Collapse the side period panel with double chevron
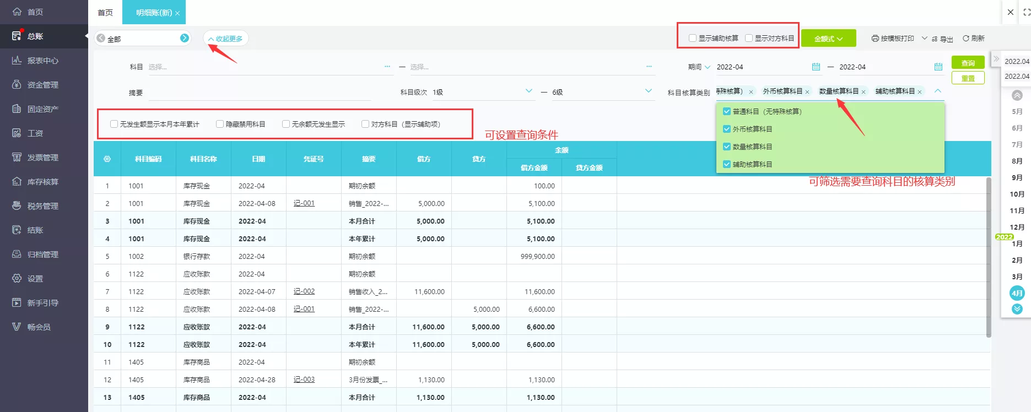1031x412 pixels. click(x=996, y=58)
